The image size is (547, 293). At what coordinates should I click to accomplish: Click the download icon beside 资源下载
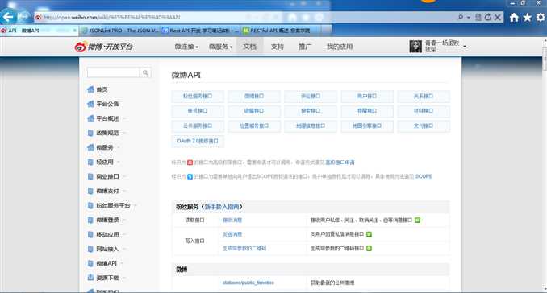tap(90, 278)
